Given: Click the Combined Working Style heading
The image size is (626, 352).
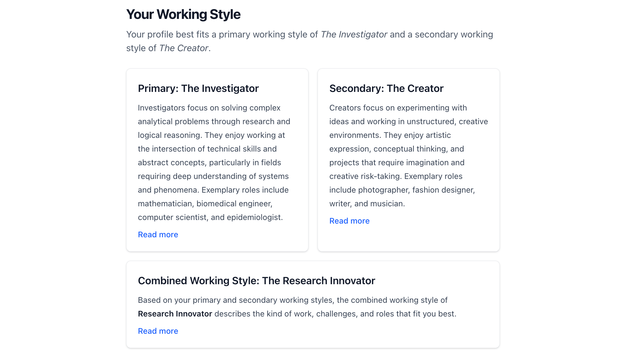Looking at the screenshot, I should click(256, 280).
